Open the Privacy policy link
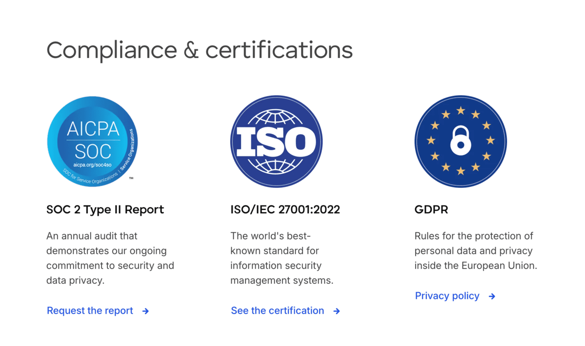Image resolution: width=585 pixels, height=346 pixels. pyautogui.click(x=447, y=296)
